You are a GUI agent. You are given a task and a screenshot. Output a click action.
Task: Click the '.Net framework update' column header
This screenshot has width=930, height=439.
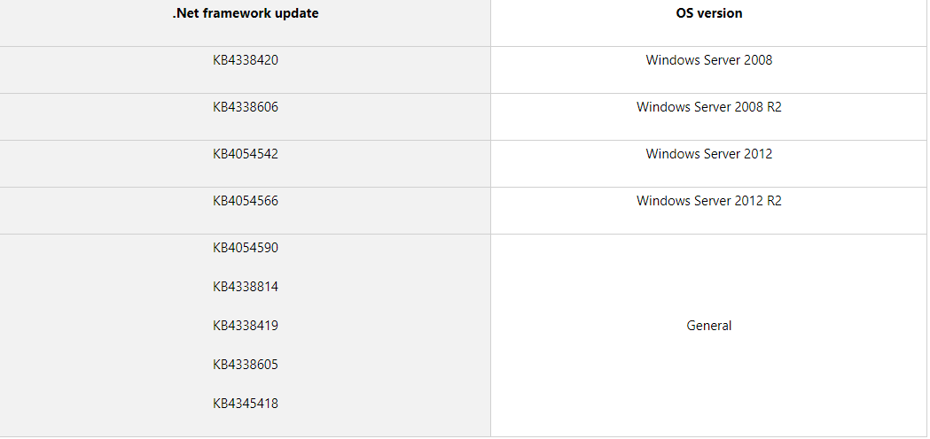(246, 13)
